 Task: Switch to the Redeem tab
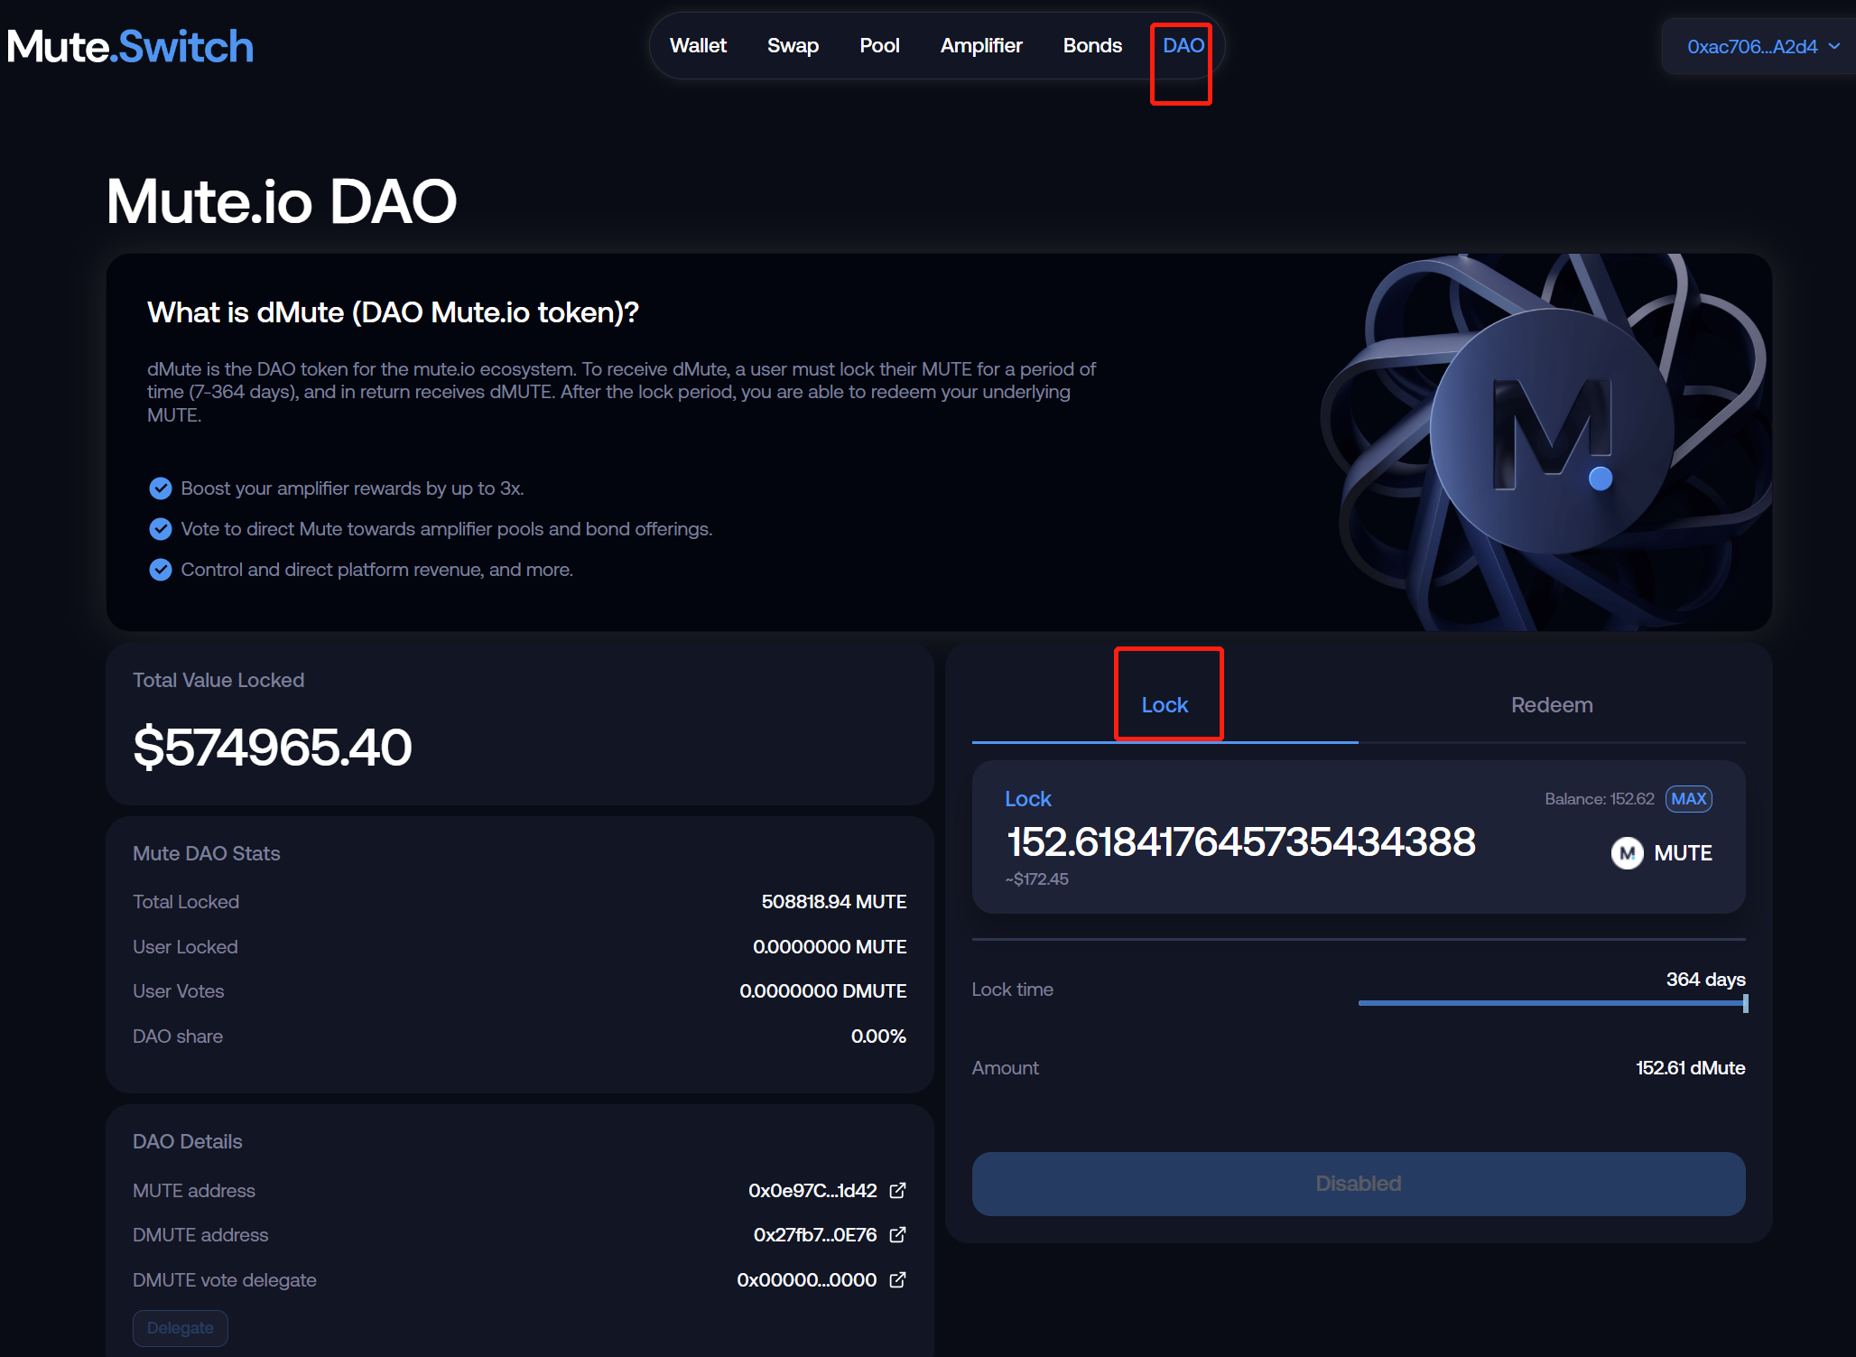click(1552, 704)
